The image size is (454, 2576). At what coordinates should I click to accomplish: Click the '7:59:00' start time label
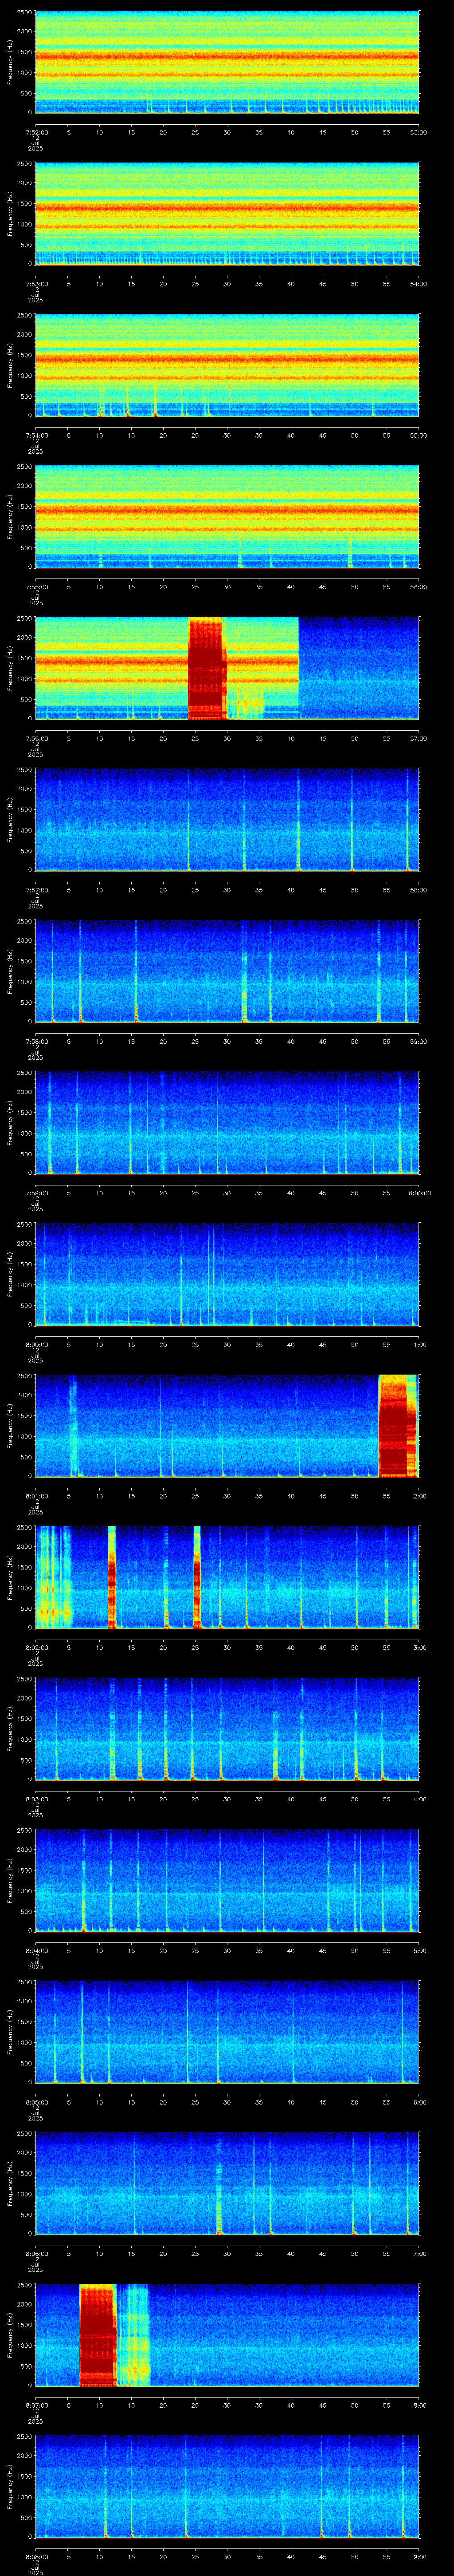(x=37, y=1192)
